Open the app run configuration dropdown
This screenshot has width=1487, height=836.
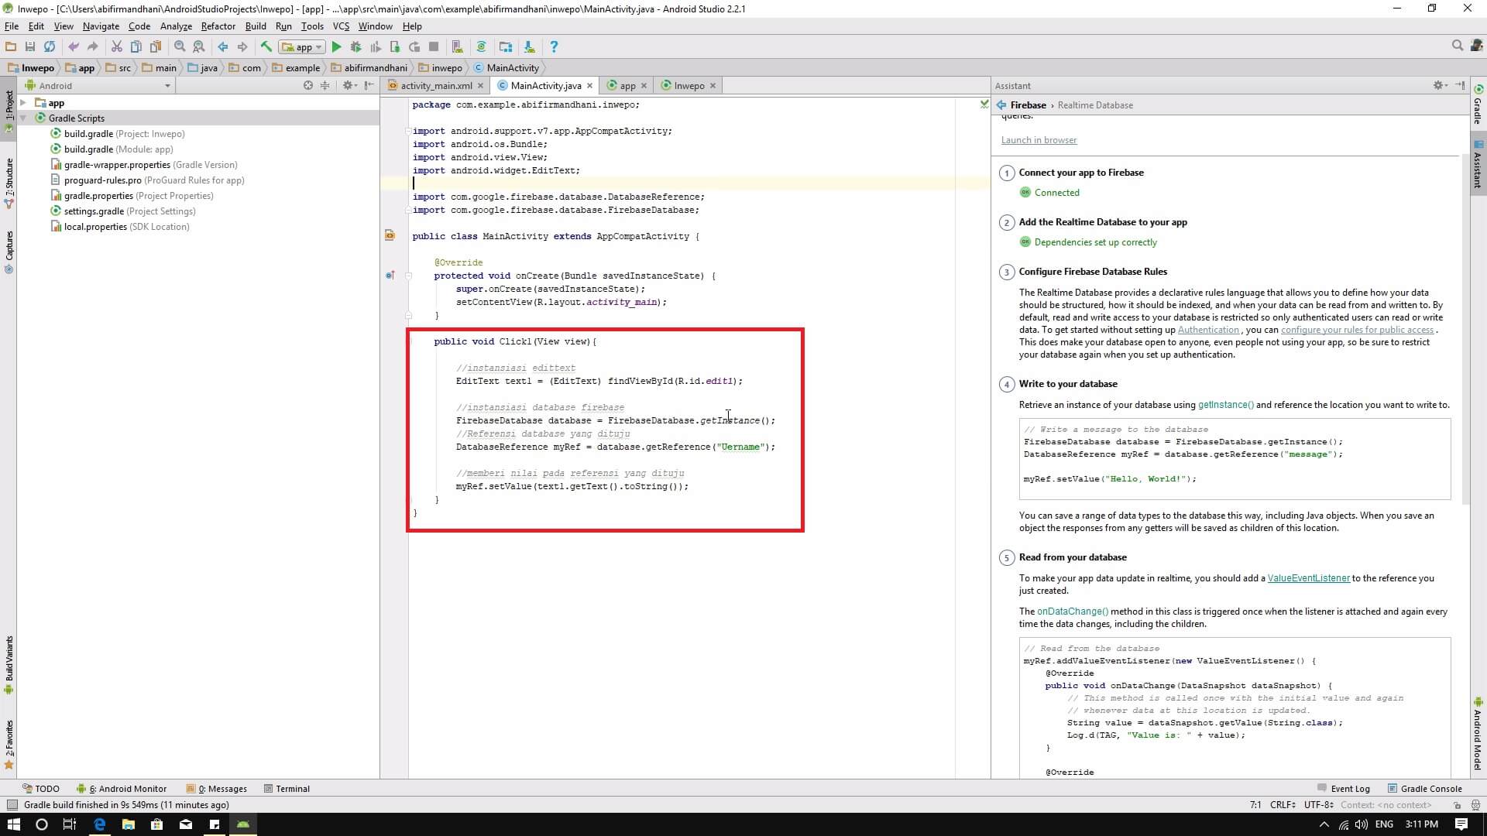point(302,46)
